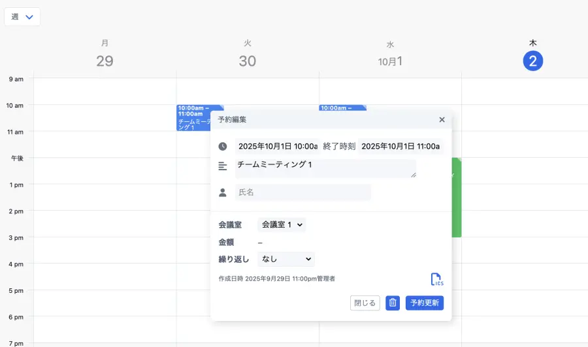Open Wednesday 10:00am blue event
This screenshot has height=347, width=588.
(342, 108)
